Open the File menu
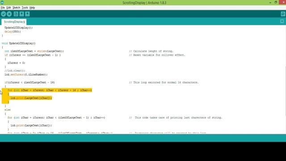The width and height of the screenshot is (286, 161). (3, 8)
